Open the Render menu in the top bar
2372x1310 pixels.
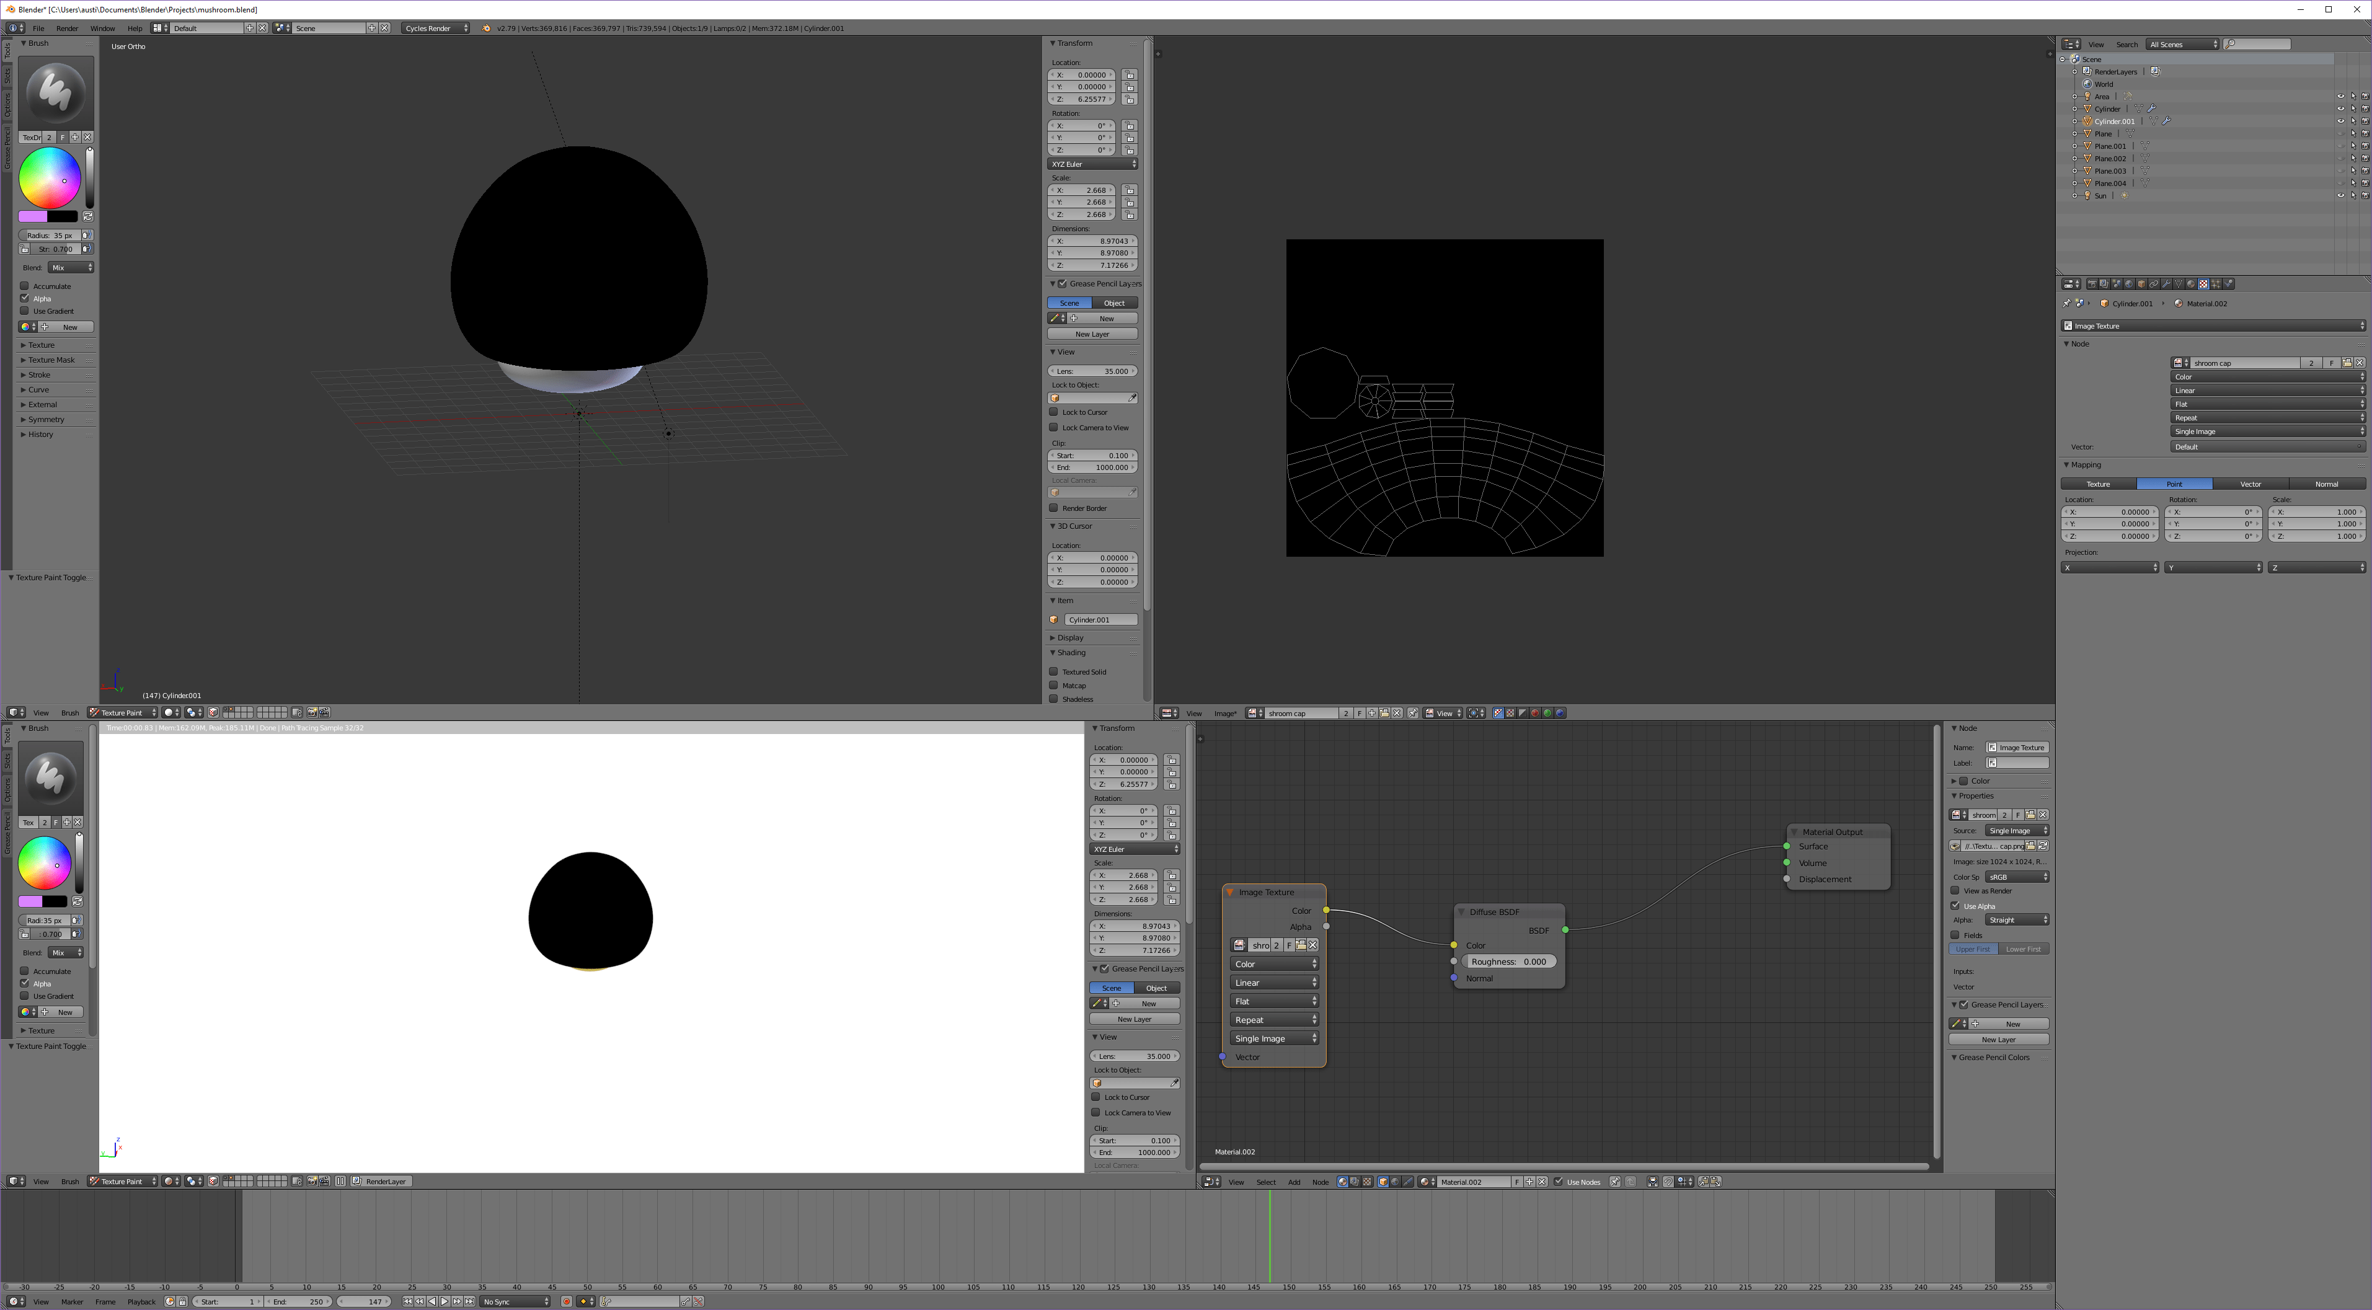tap(66, 28)
